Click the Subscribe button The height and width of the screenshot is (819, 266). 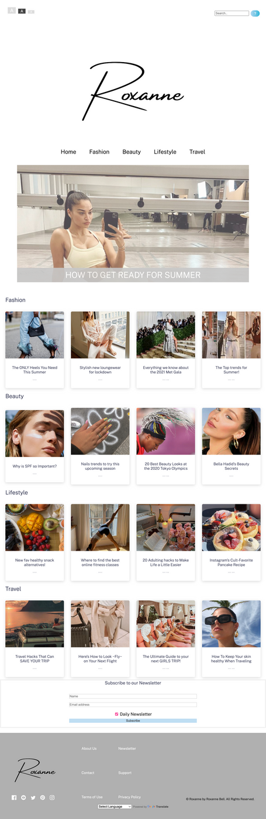tap(133, 721)
